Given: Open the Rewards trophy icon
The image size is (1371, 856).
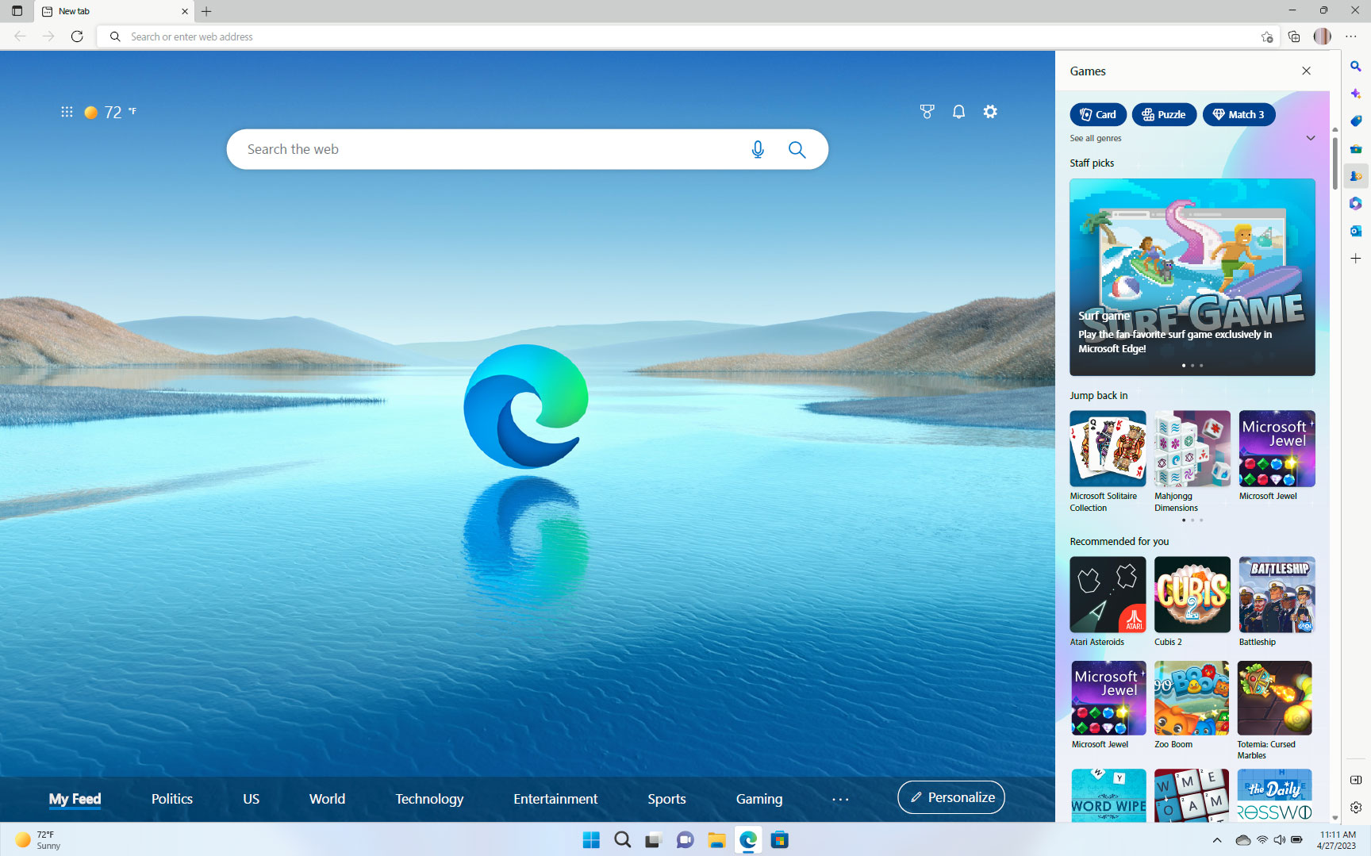Looking at the screenshot, I should click(927, 112).
